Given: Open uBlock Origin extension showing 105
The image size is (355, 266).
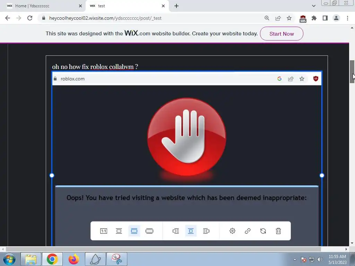Looking at the screenshot, I should tap(303, 19).
